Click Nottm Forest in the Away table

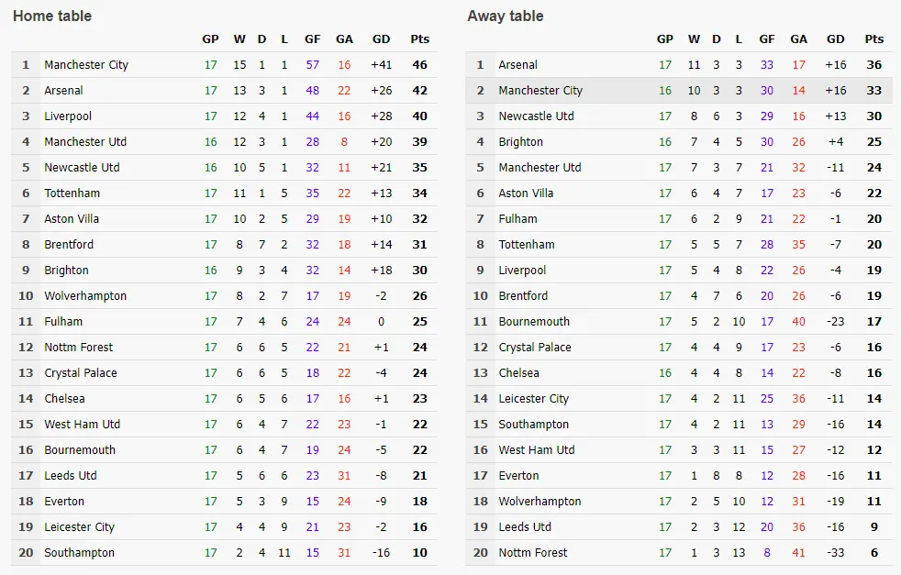pyautogui.click(x=533, y=553)
